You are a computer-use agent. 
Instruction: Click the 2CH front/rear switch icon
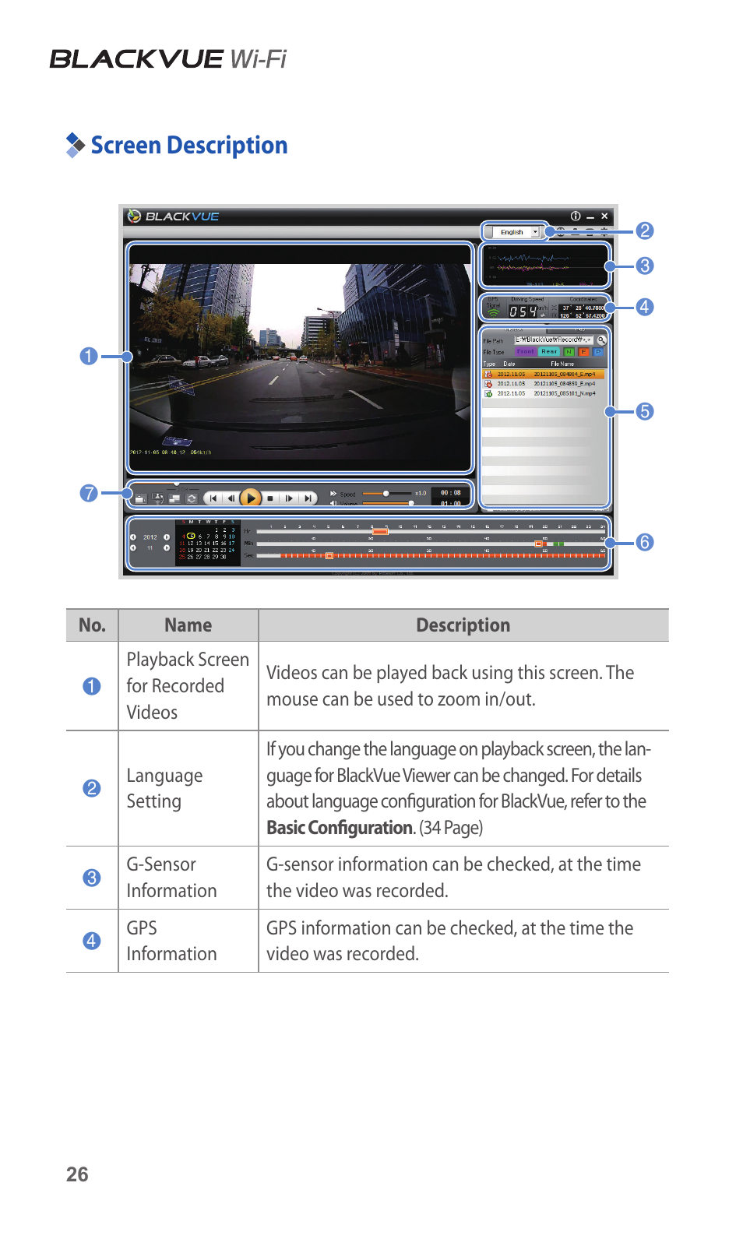point(158,498)
